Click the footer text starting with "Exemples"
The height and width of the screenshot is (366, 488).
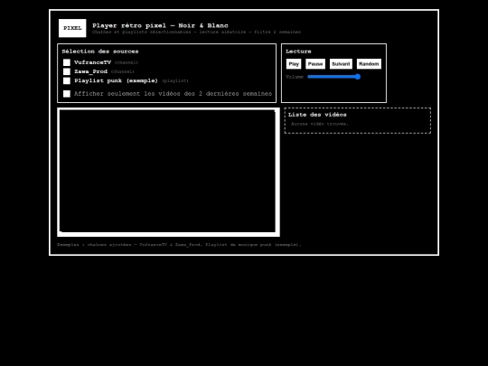179,245
